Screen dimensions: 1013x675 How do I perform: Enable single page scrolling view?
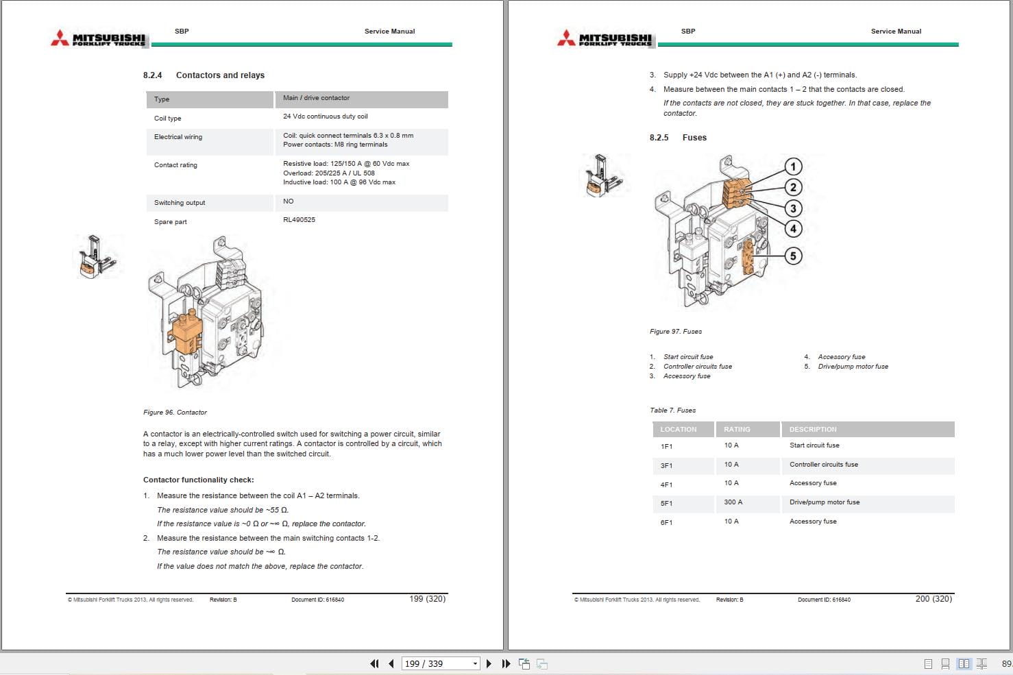point(945,663)
